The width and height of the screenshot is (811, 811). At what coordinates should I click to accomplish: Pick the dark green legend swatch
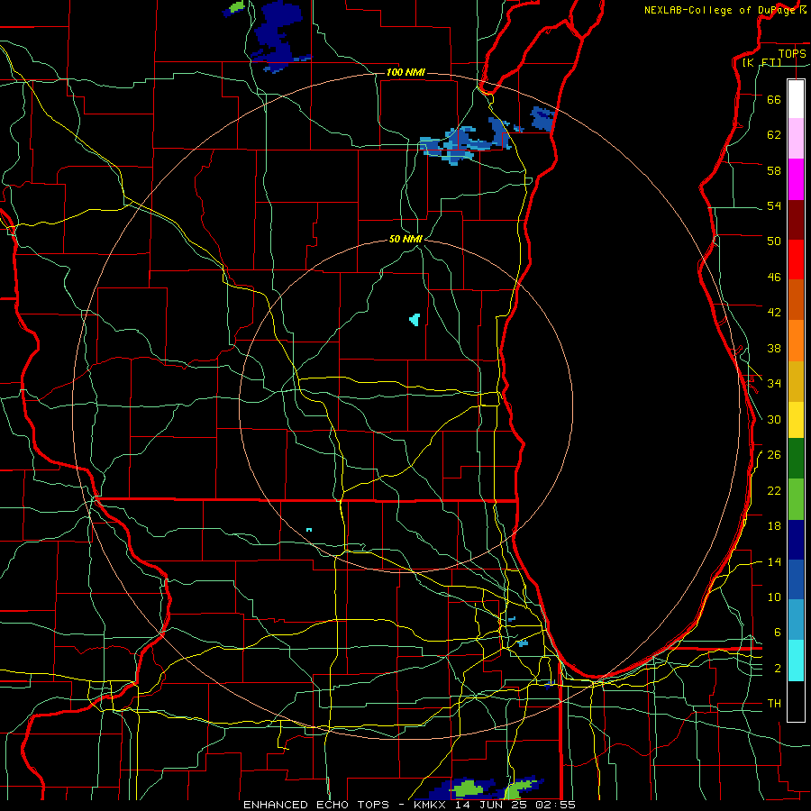pos(796,459)
